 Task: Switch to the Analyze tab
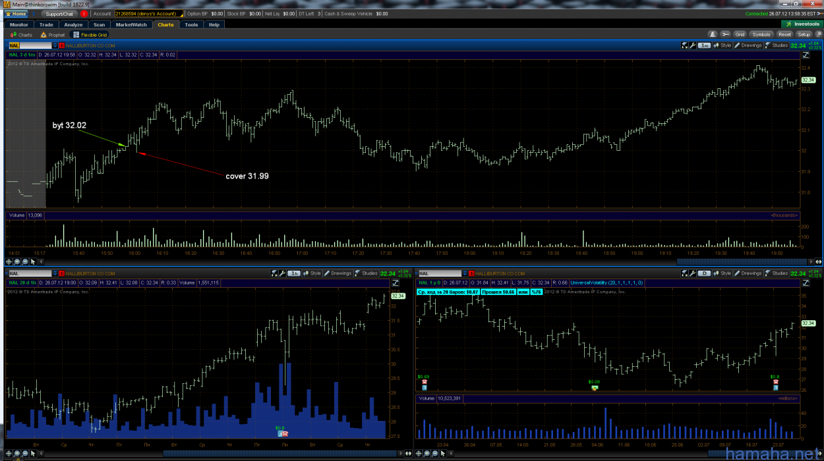click(73, 24)
